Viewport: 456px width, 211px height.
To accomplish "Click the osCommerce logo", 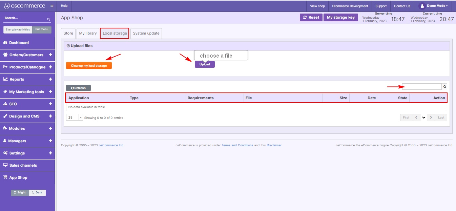I will click(x=25, y=6).
